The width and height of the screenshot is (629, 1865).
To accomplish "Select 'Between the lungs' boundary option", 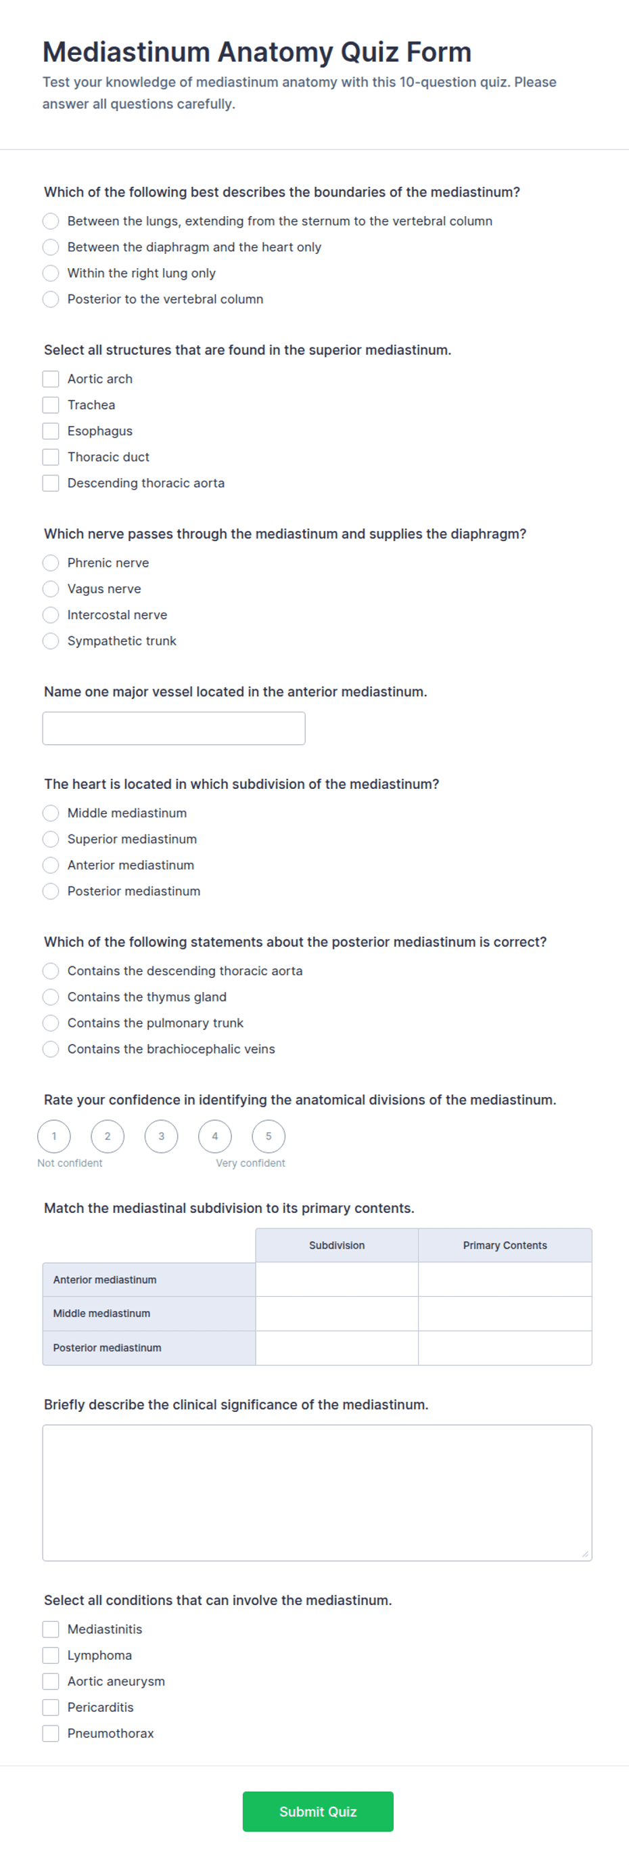I will pos(51,221).
